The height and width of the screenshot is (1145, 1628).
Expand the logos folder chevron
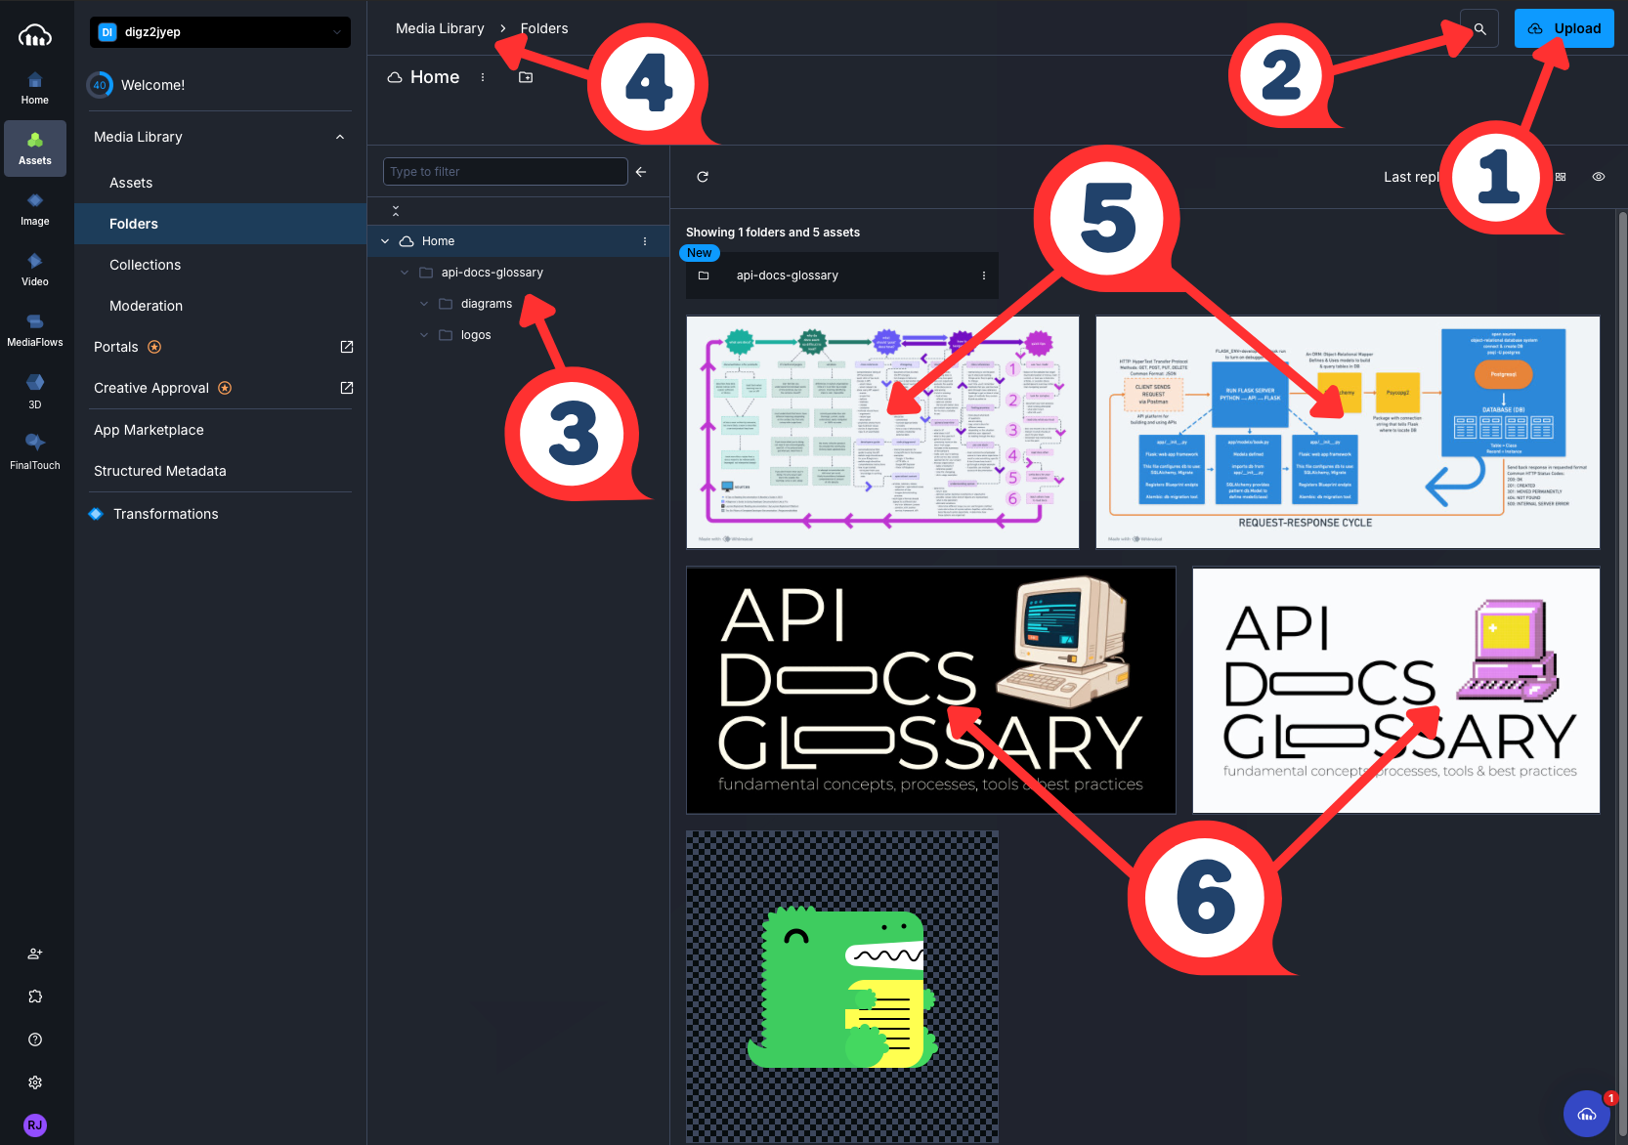[424, 335]
